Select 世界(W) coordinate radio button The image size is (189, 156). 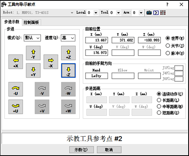tap(175, 38)
